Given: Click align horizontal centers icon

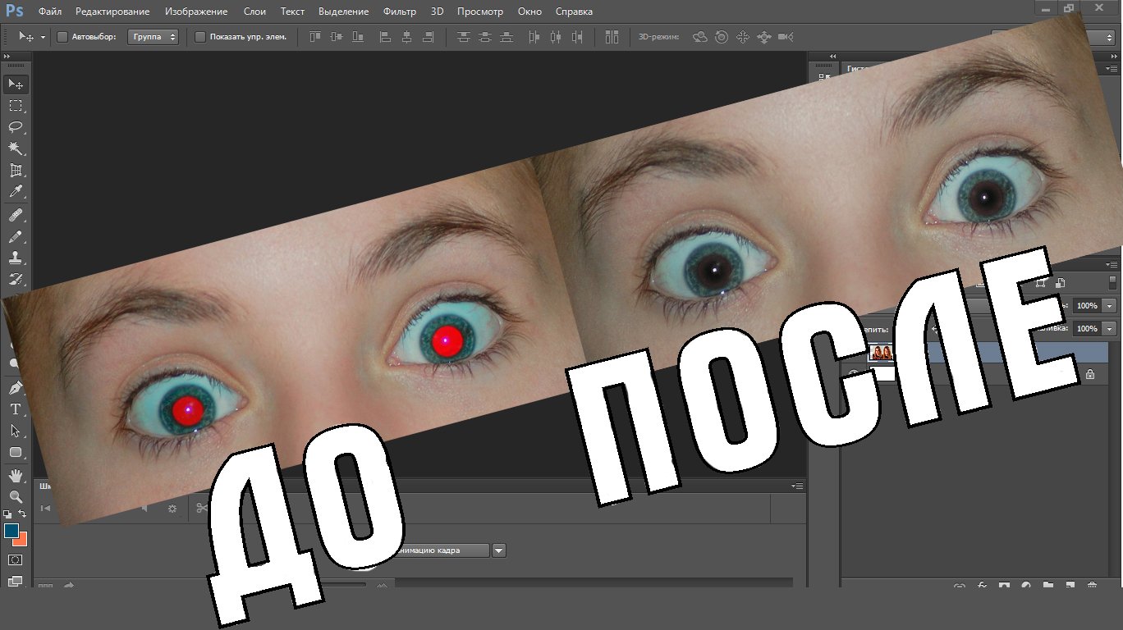Looking at the screenshot, I should pos(406,37).
